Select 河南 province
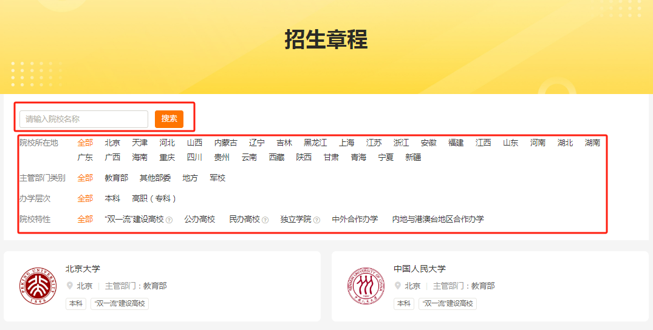 click(538, 143)
